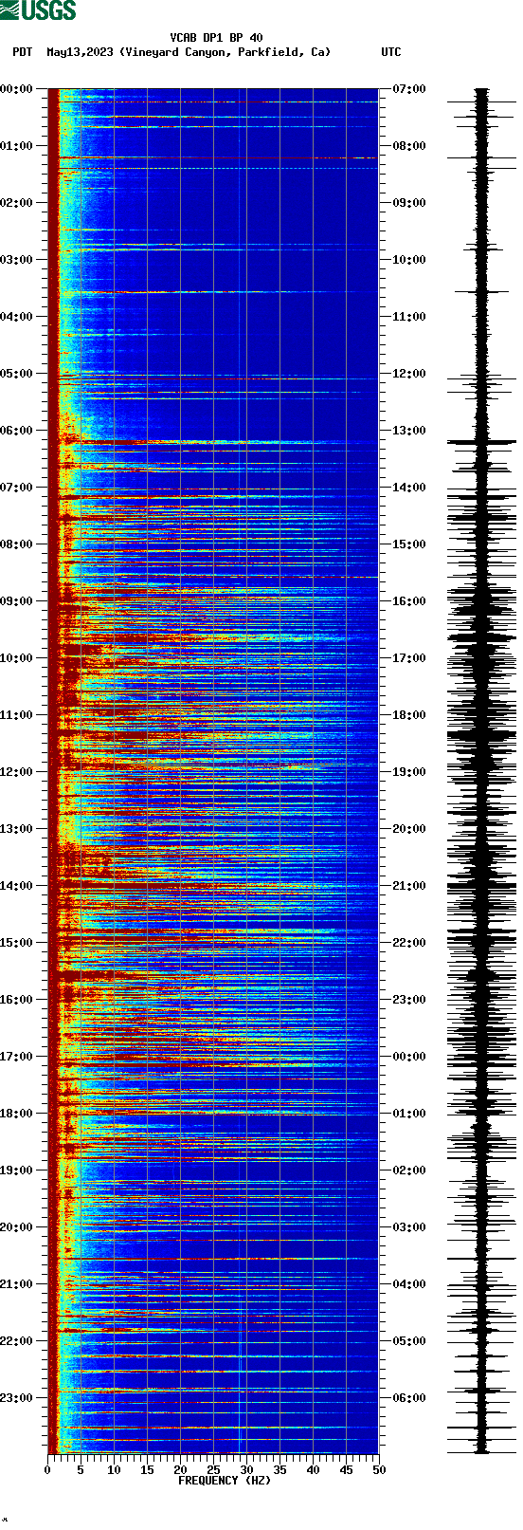Click the 09:00 PDT time label on the left axis
The image size is (523, 1530).
16,601
